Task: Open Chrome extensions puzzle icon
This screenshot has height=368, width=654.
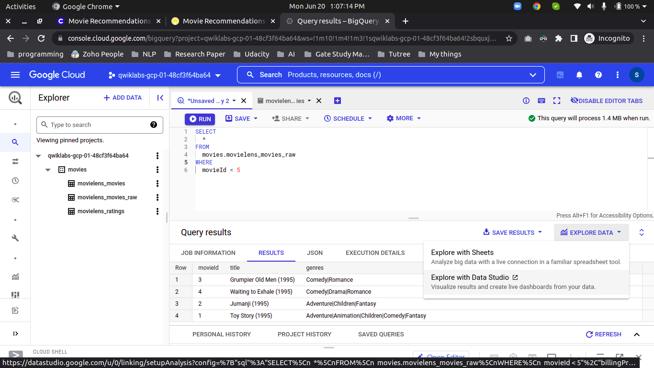Action: pyautogui.click(x=559, y=38)
